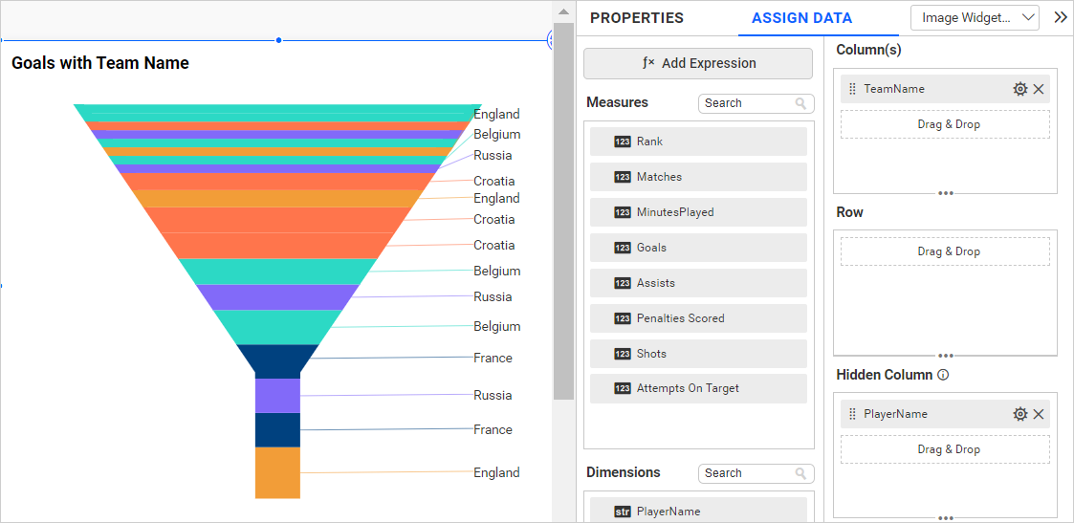Click drag handle icon on TeamName
This screenshot has width=1074, height=523.
(852, 89)
